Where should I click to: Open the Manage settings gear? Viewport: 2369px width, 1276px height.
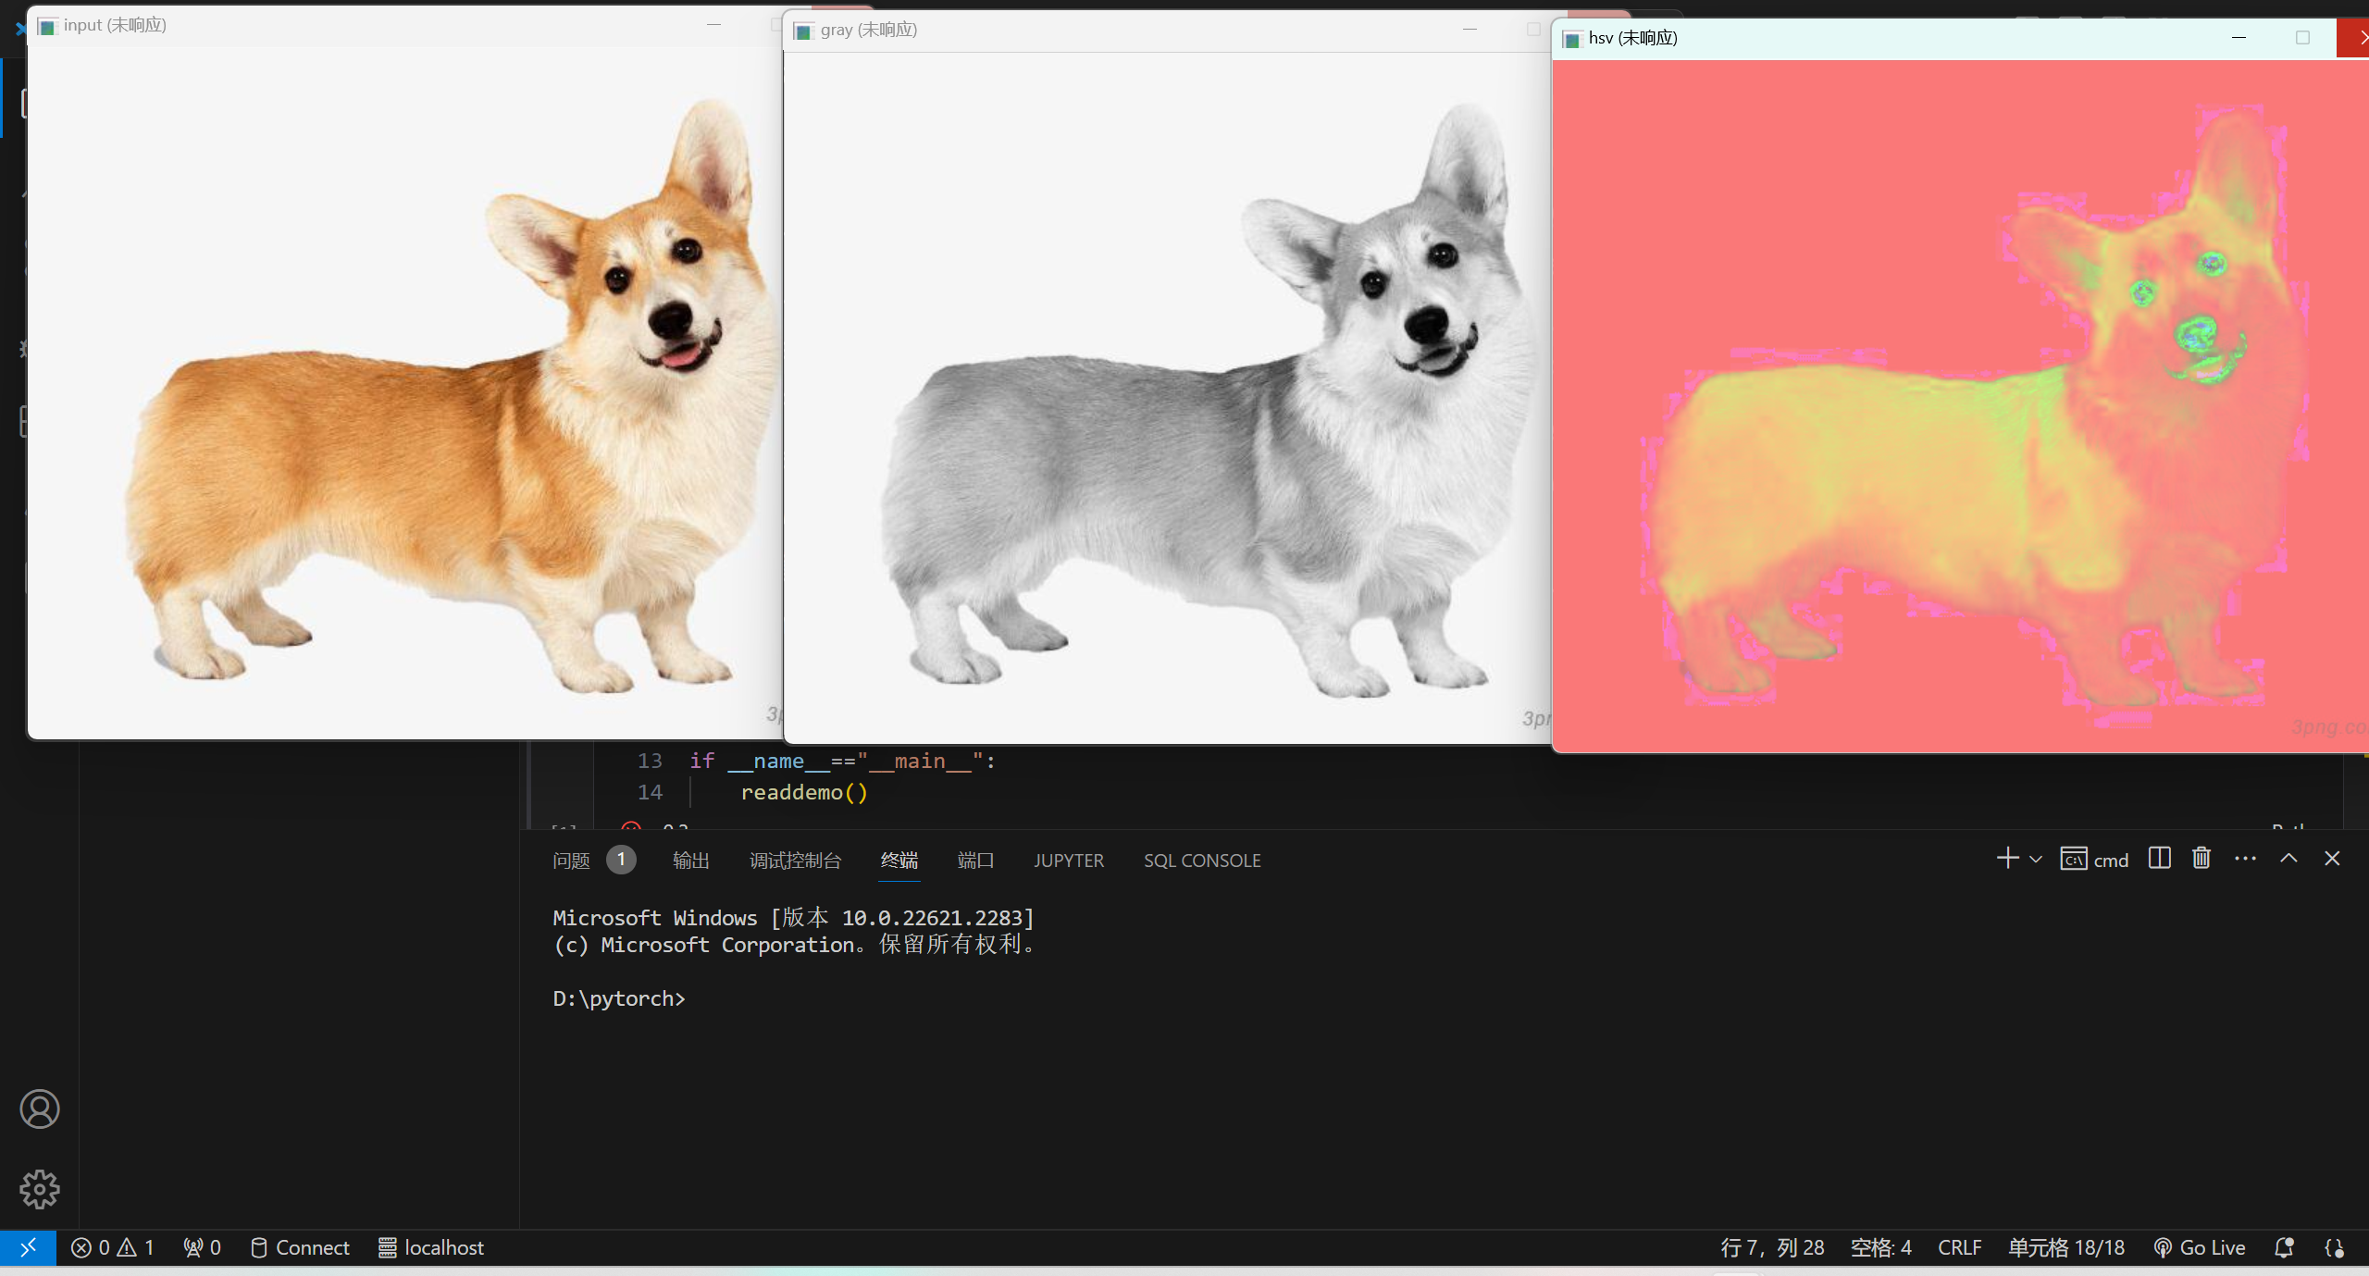click(40, 1189)
